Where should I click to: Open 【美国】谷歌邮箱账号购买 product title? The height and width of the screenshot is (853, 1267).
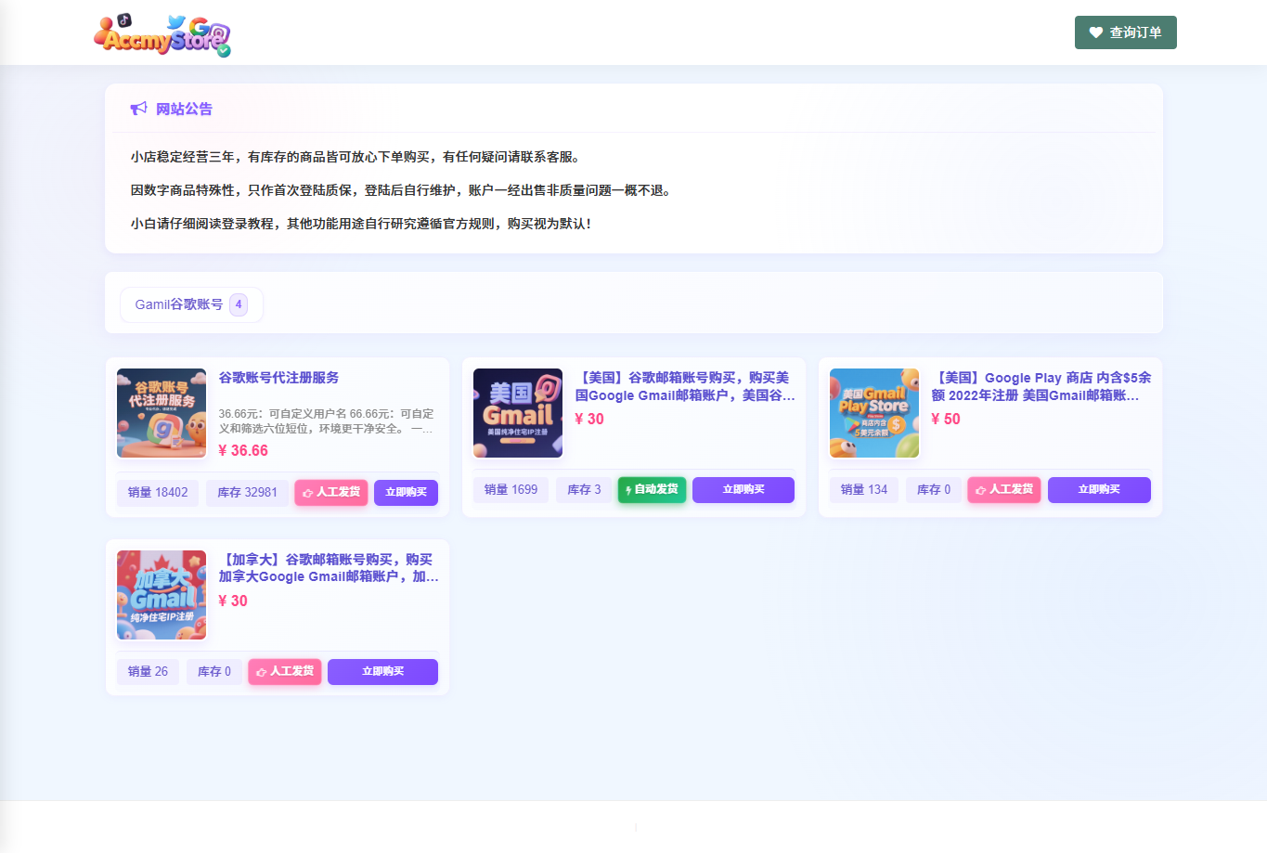[685, 386]
